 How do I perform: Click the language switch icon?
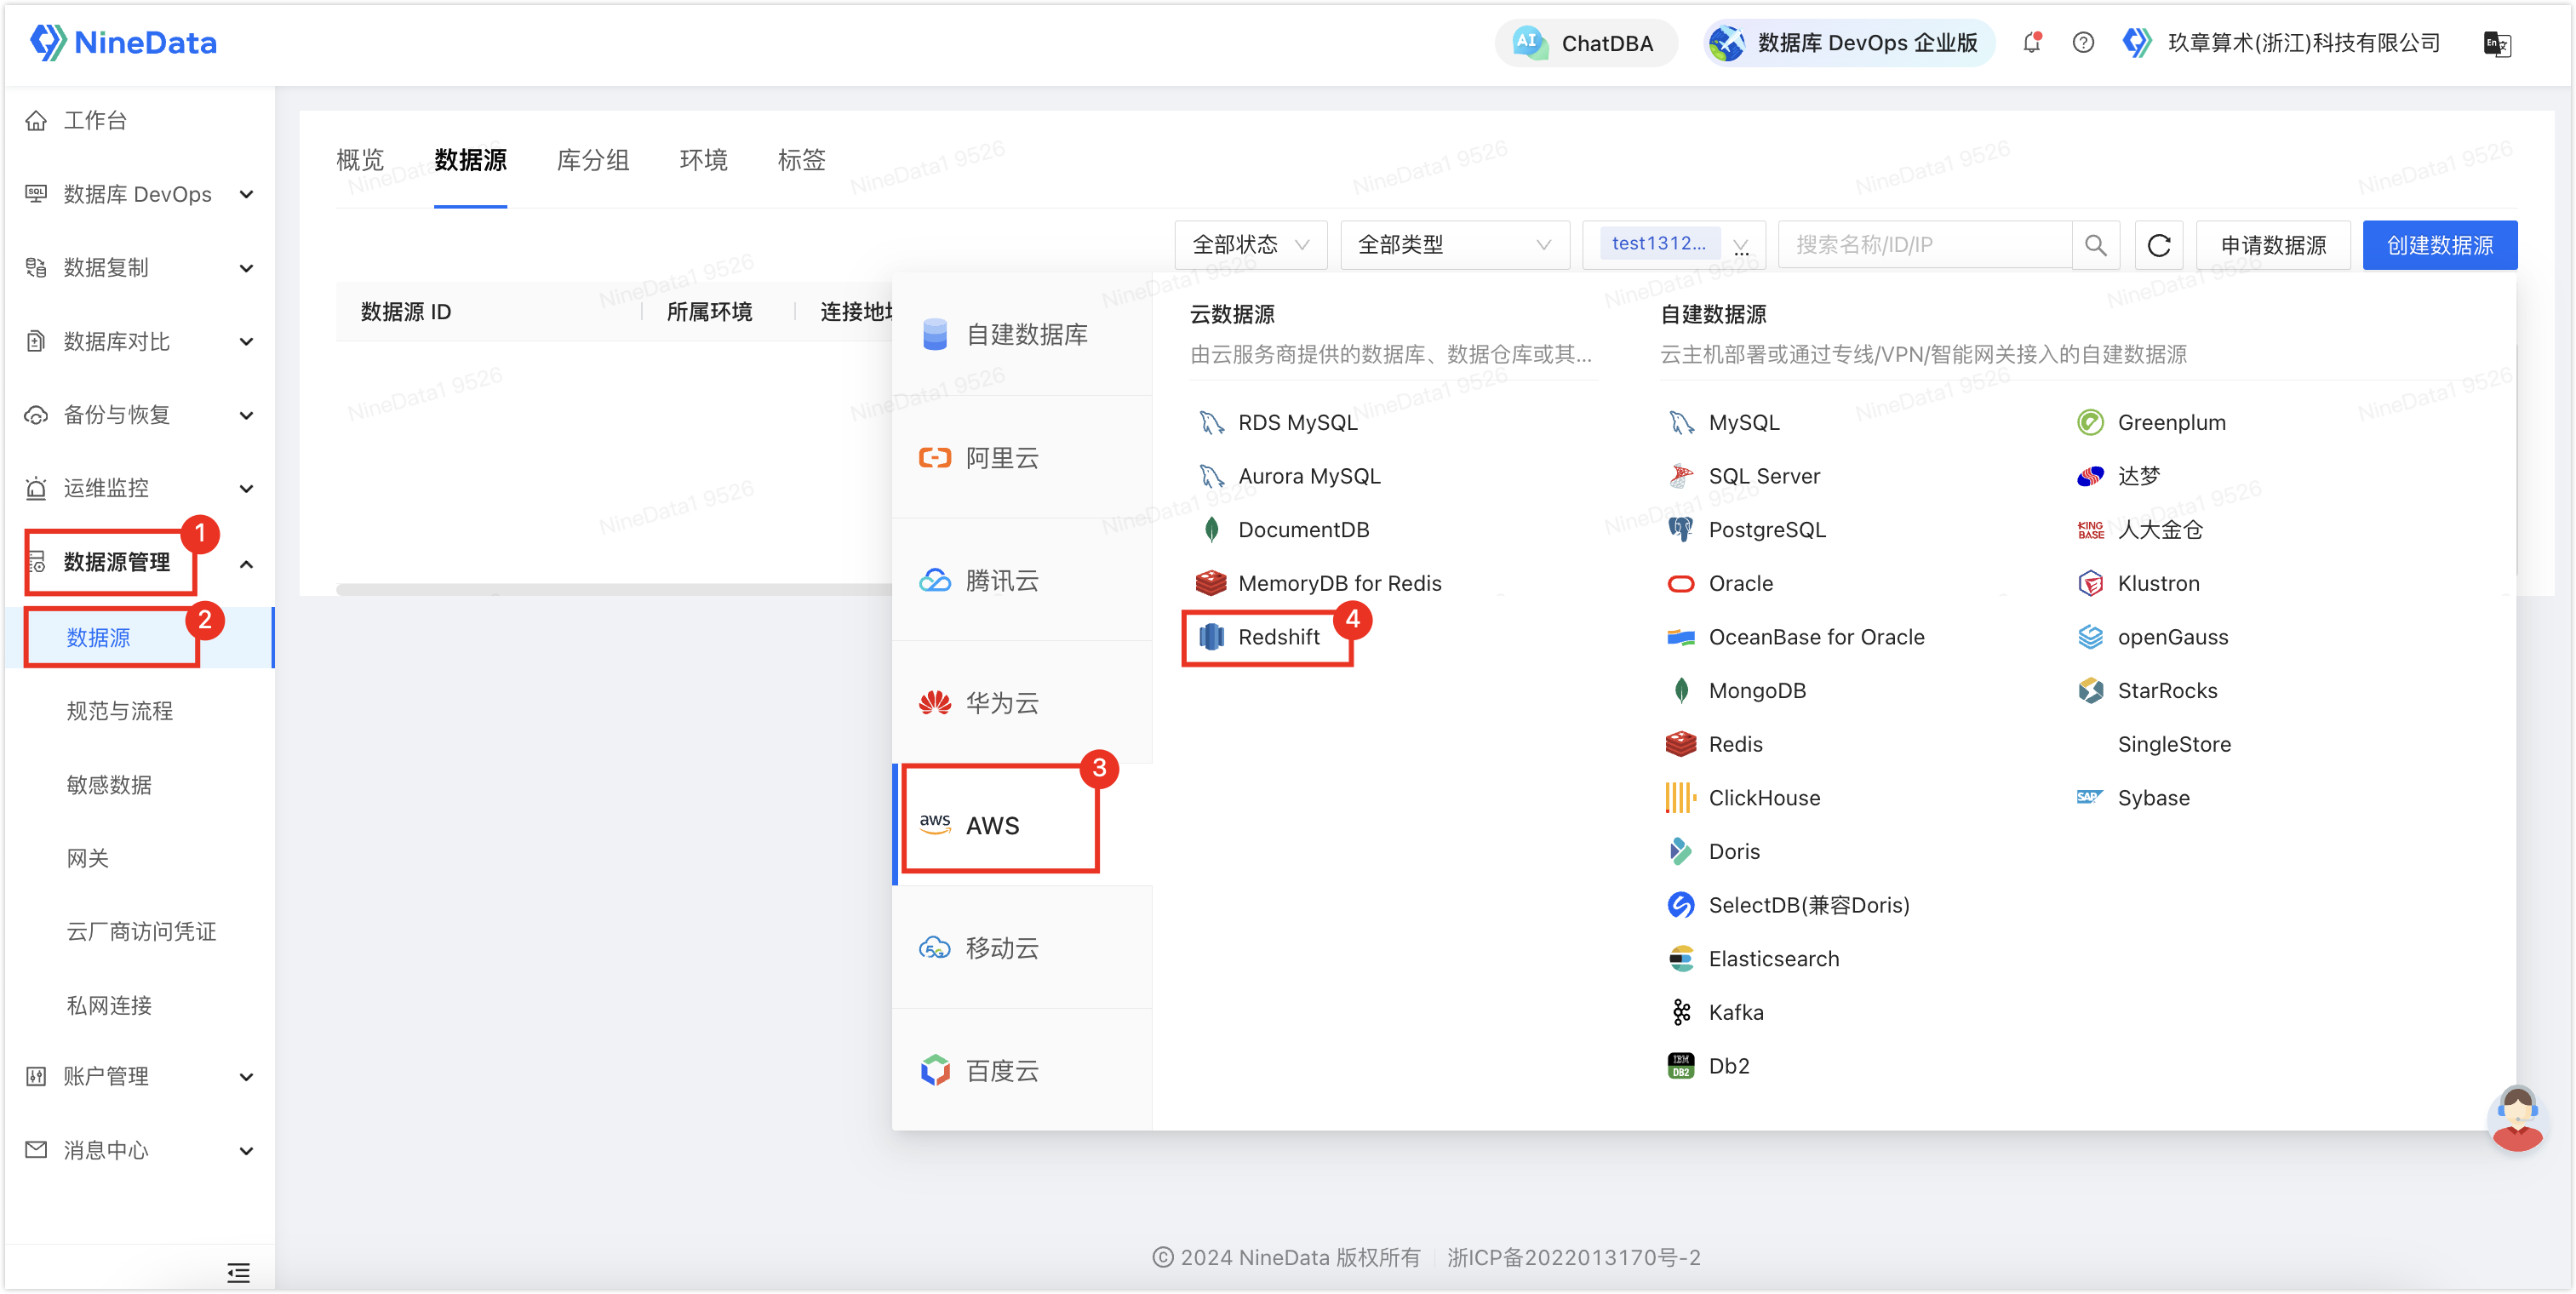tap(2497, 44)
